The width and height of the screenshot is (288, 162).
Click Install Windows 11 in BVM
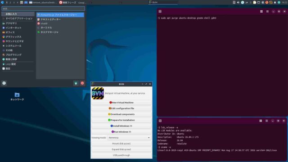point(121,126)
